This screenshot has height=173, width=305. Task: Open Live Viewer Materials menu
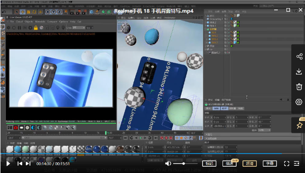point(40,22)
